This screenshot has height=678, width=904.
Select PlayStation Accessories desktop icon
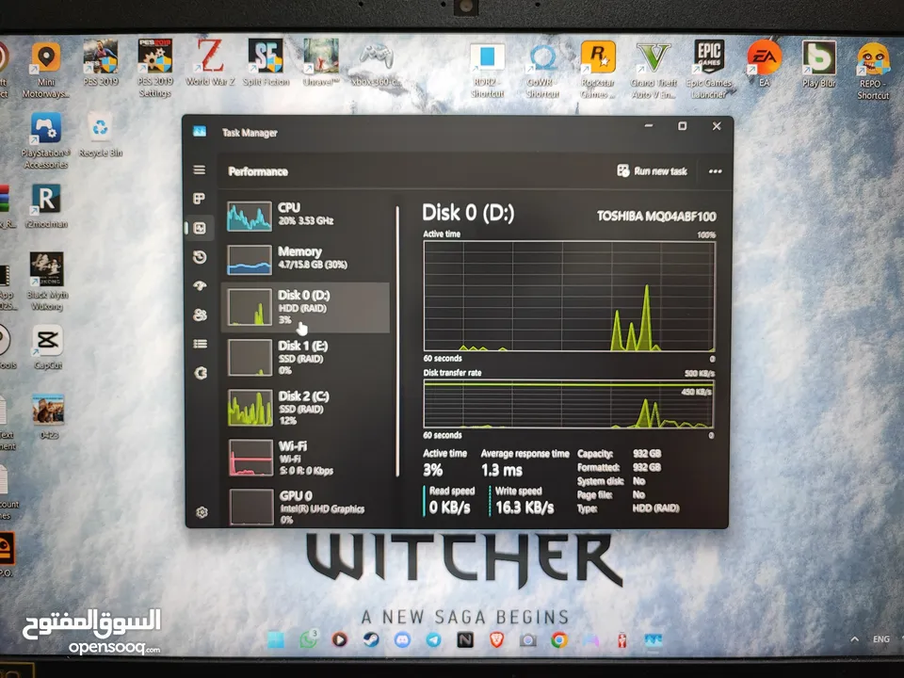click(x=46, y=140)
